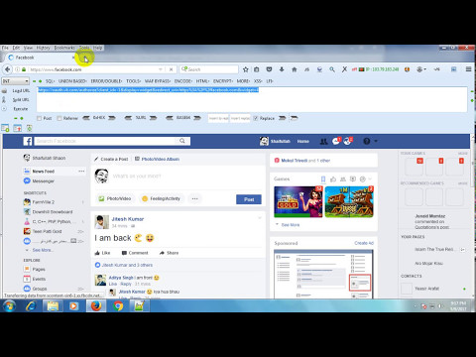476x357 pixels.
Task: Click the downloads arrow icon
Action: click(282, 69)
